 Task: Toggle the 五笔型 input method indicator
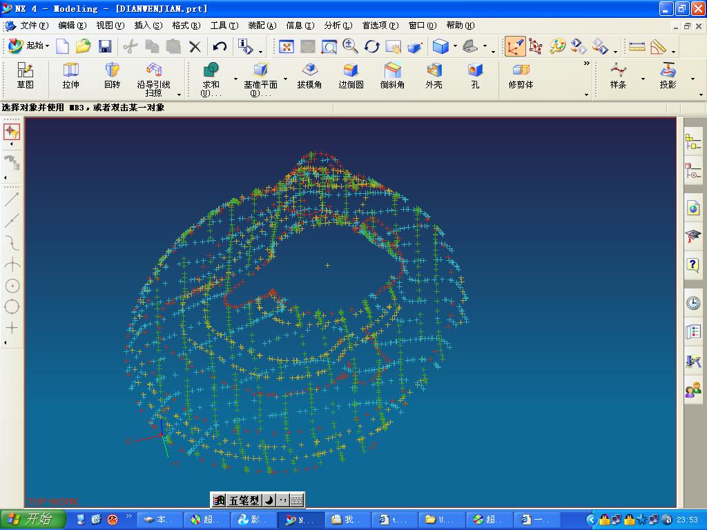click(x=244, y=500)
